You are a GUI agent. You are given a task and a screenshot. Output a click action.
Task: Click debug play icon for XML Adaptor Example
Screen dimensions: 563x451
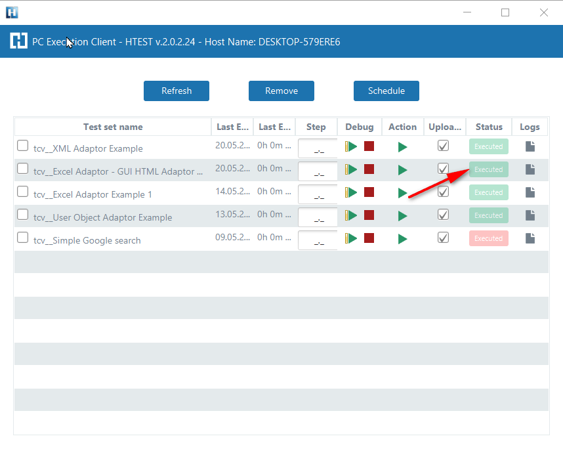(x=352, y=146)
